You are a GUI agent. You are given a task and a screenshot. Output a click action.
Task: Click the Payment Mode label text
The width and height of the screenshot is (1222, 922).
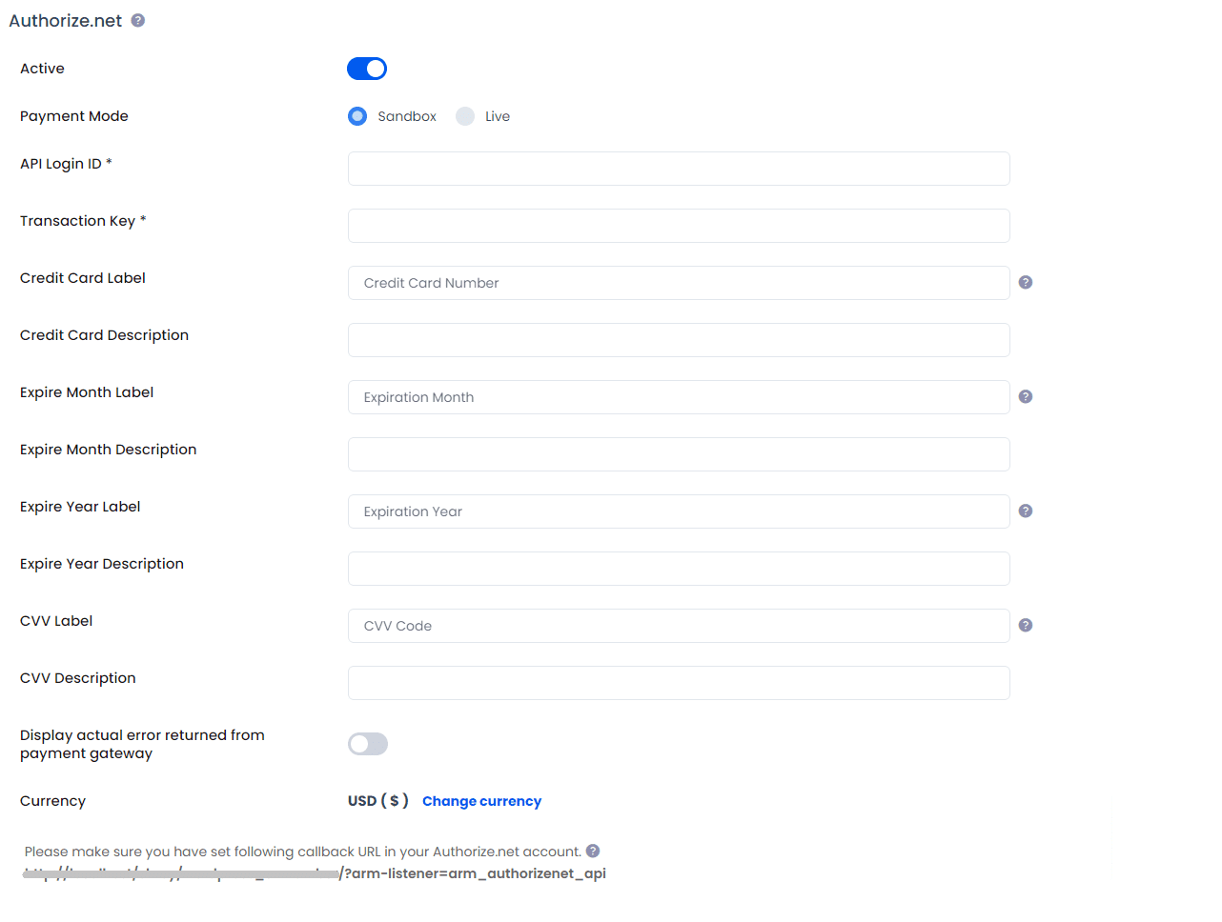click(74, 116)
